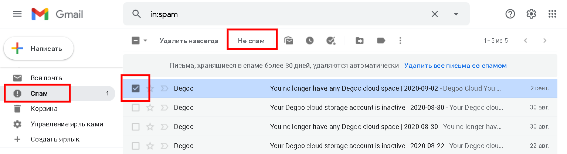Image resolution: width=567 pixels, height=154 pixels.
Task: Expand the select dropdown arrow beside the checkbox
Action: [145, 41]
